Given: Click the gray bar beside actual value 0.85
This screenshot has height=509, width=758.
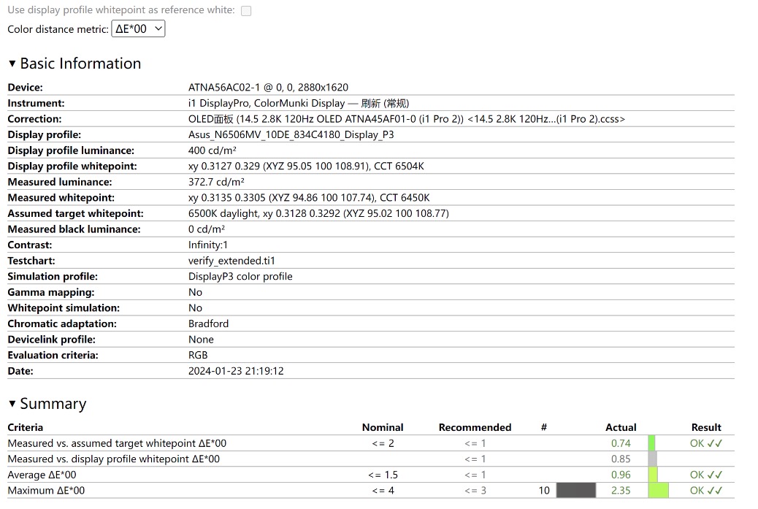Looking at the screenshot, I should (652, 459).
